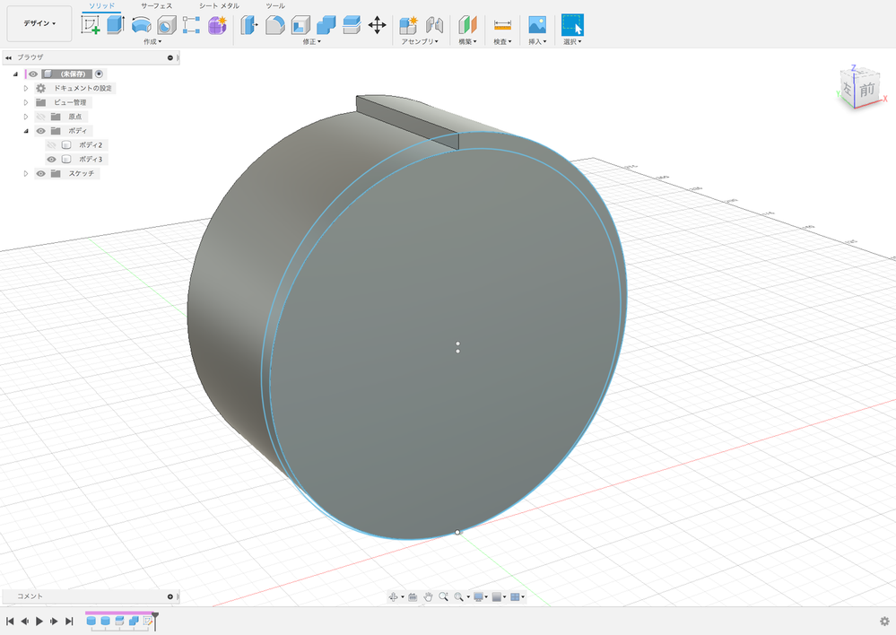Select the Insert image tool

pyautogui.click(x=537, y=25)
